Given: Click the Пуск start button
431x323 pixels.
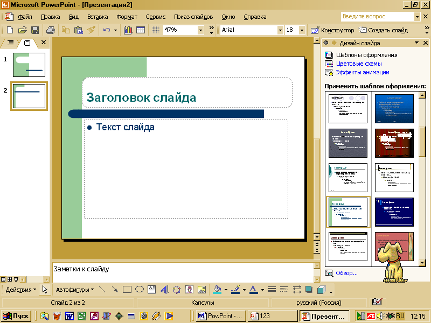Looking at the screenshot, I should 16,316.
